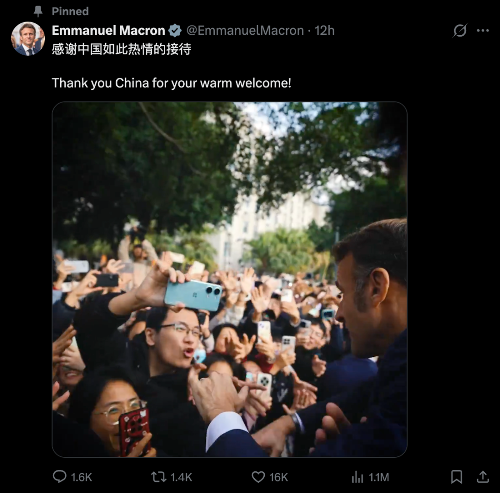Open the three-dot More options menu
The height and width of the screenshot is (493, 500).
coord(483,31)
